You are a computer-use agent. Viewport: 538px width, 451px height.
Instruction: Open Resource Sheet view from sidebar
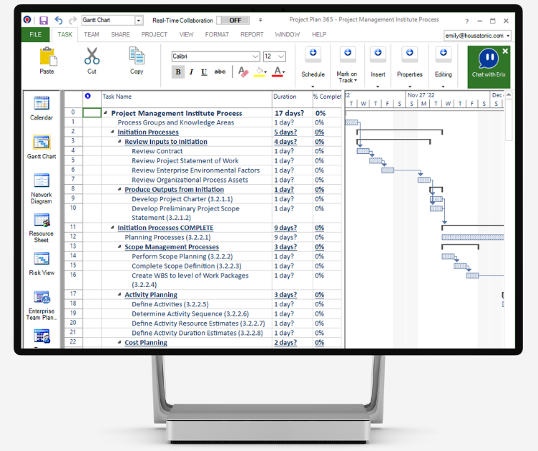(x=41, y=228)
